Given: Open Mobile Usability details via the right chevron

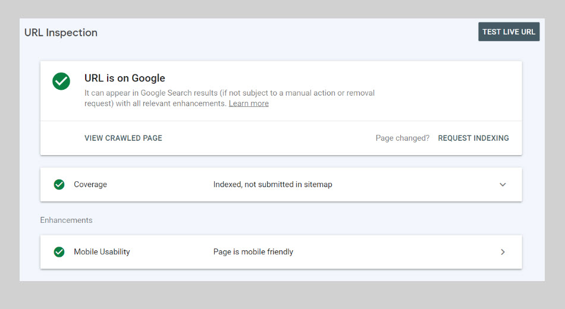Looking at the screenshot, I should click(503, 252).
